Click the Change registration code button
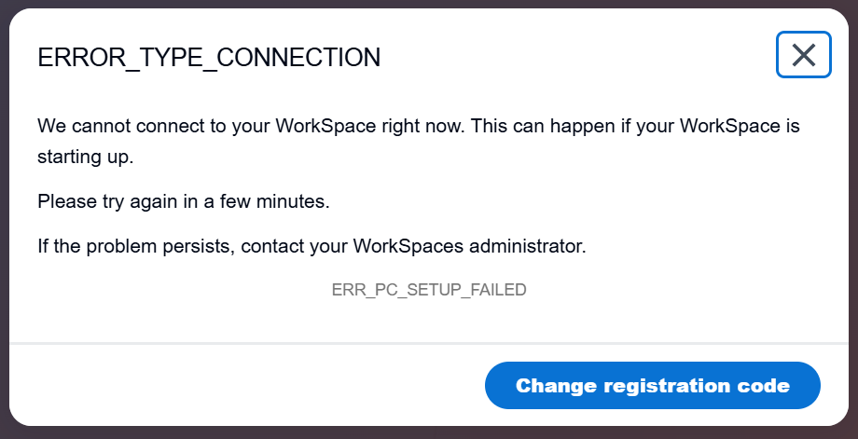 coord(652,385)
